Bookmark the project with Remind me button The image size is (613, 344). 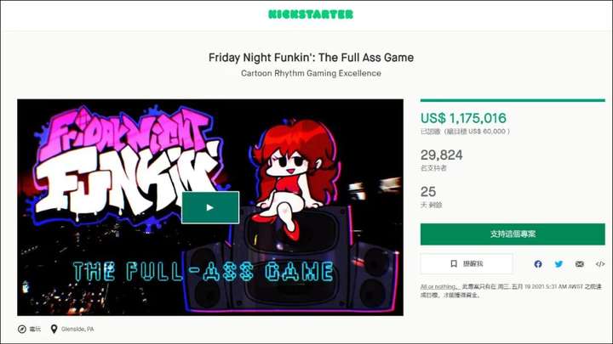[x=467, y=263]
